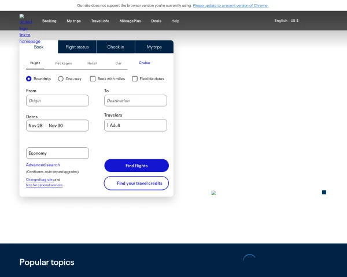Click the Origin input field
The height and width of the screenshot is (277, 347).
pyautogui.click(x=57, y=100)
